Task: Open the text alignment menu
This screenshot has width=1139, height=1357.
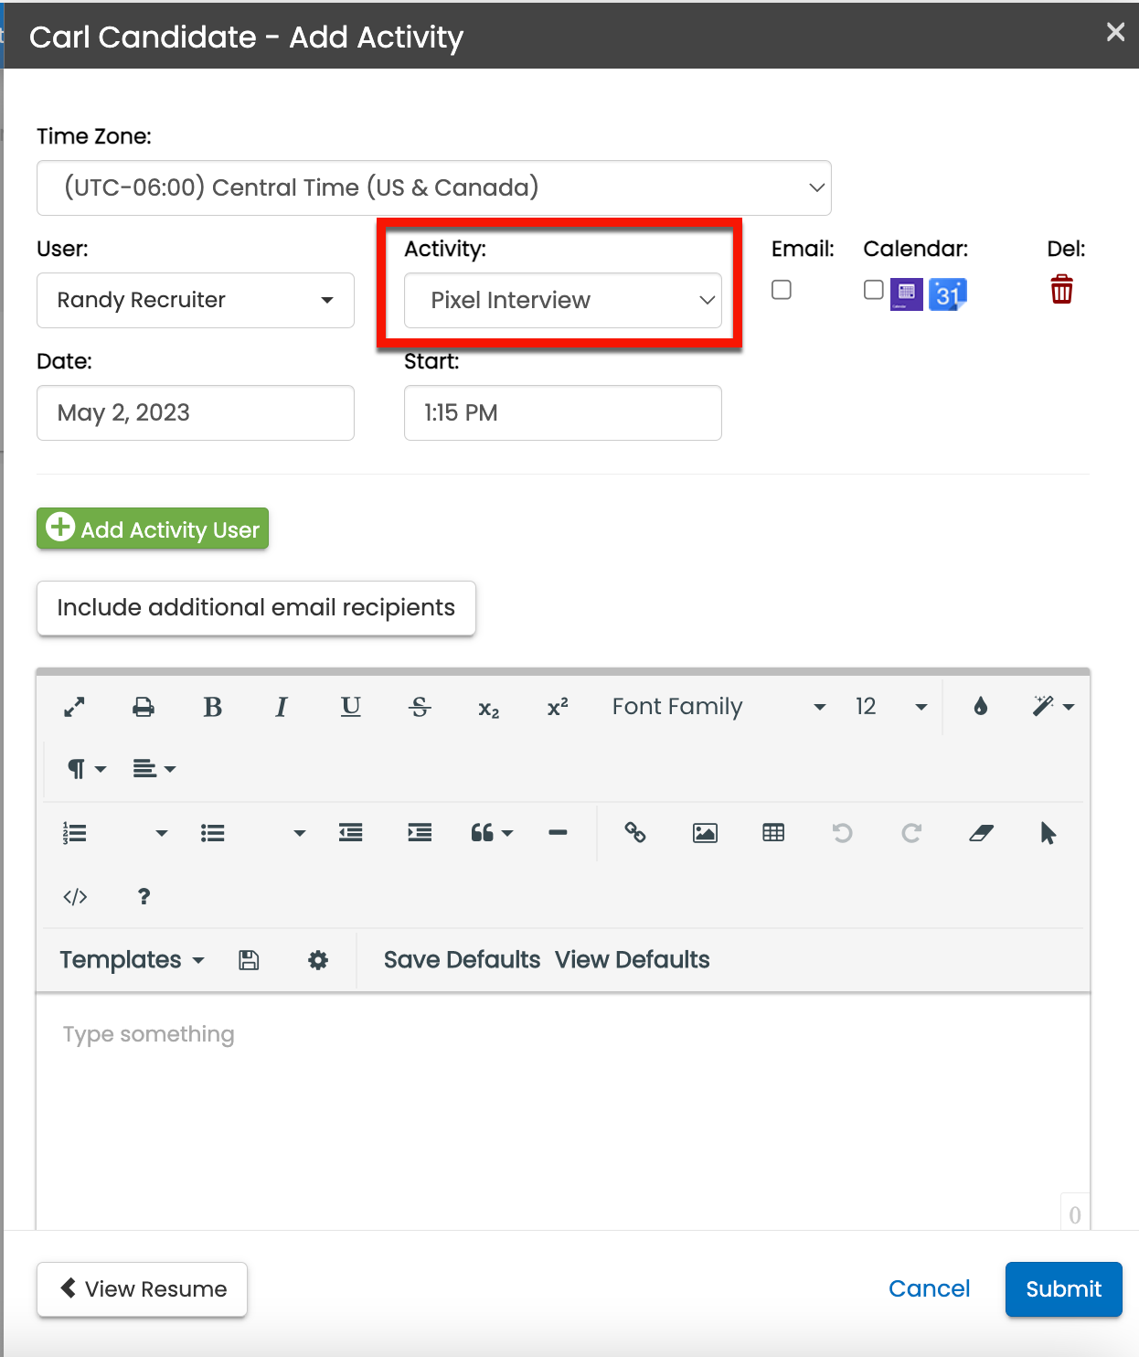Action: [154, 769]
